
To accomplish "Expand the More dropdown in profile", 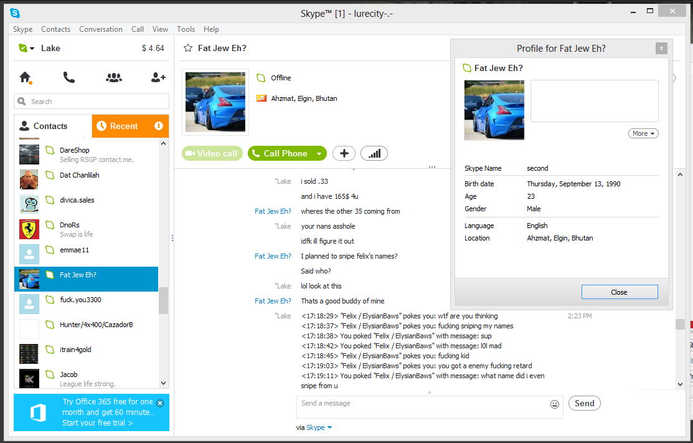I will point(643,133).
